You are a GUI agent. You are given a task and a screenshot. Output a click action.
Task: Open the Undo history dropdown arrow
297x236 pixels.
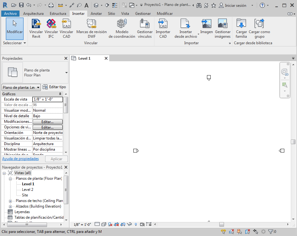tap(34, 5)
